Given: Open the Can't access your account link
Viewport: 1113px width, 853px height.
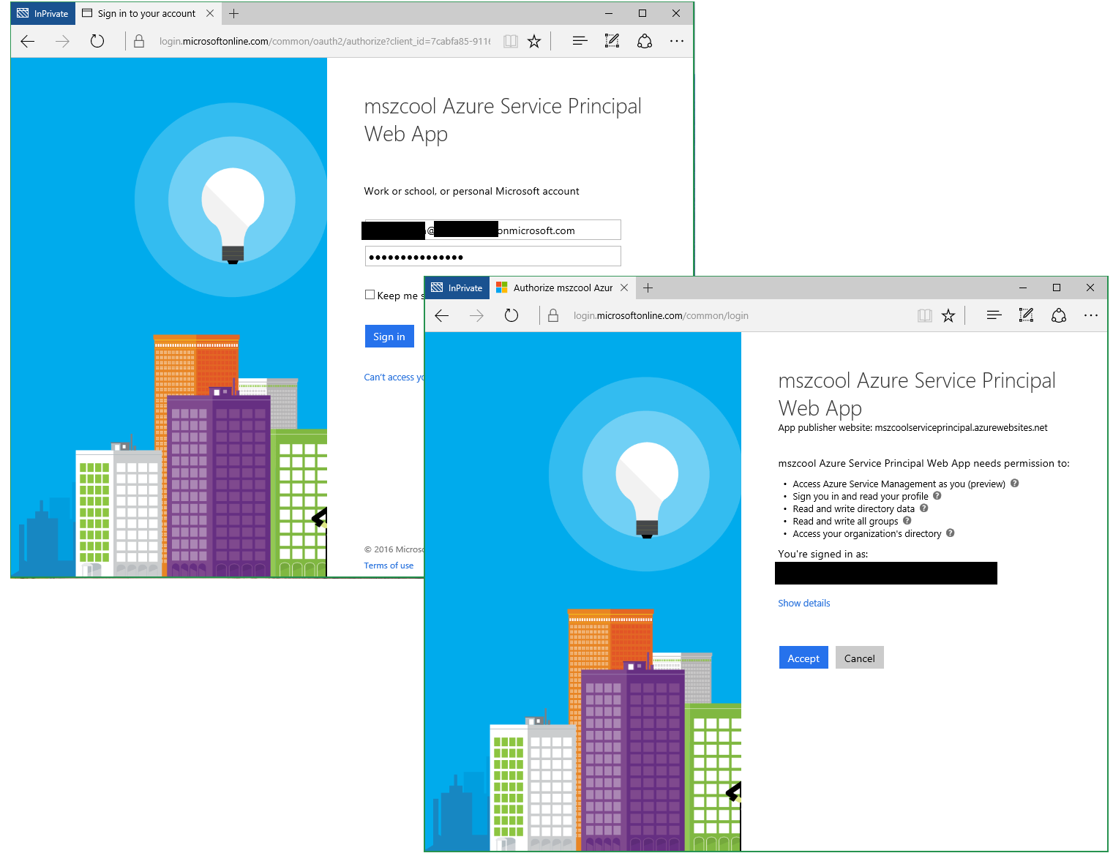Looking at the screenshot, I should (394, 377).
